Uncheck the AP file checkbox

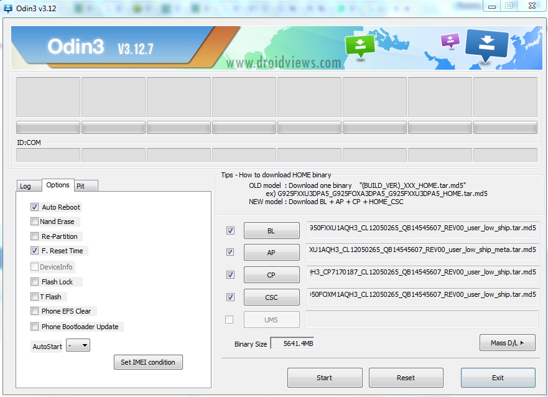point(230,252)
